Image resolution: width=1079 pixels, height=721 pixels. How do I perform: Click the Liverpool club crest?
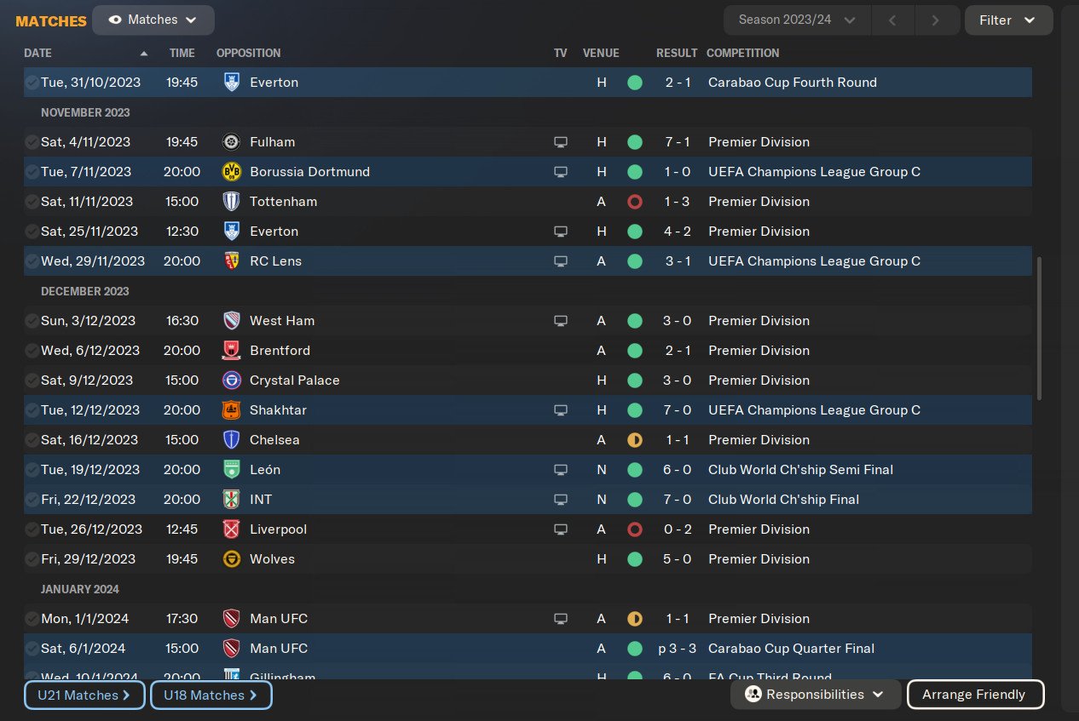pyautogui.click(x=231, y=529)
